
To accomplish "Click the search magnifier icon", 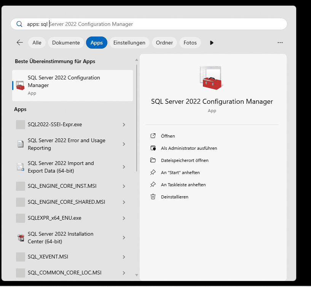I will [x=19, y=24].
